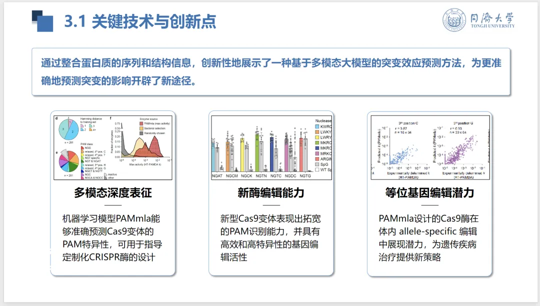Click the Enzyme source legend title
Image resolution: width=540 pixels, height=306 pixels.
click(x=149, y=119)
